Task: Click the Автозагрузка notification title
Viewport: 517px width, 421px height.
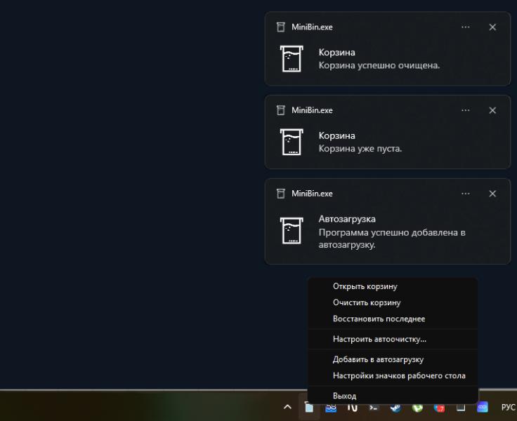Action: tap(347, 219)
